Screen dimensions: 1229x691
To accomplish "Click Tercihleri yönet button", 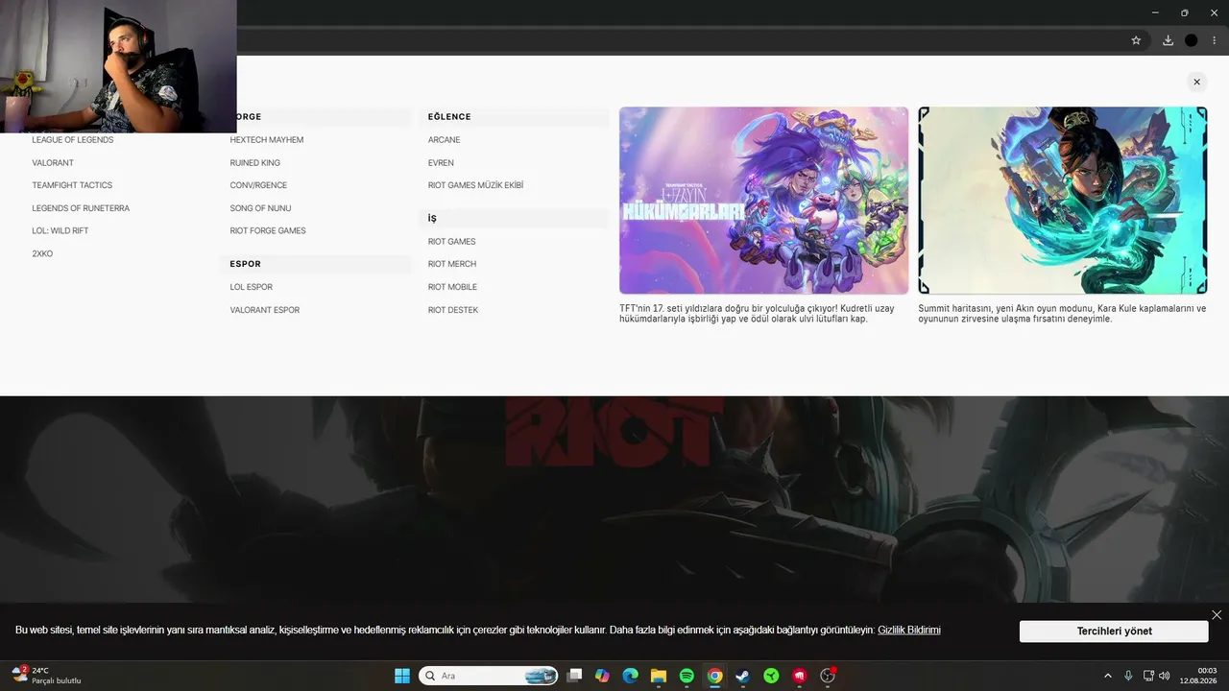I will [1114, 631].
